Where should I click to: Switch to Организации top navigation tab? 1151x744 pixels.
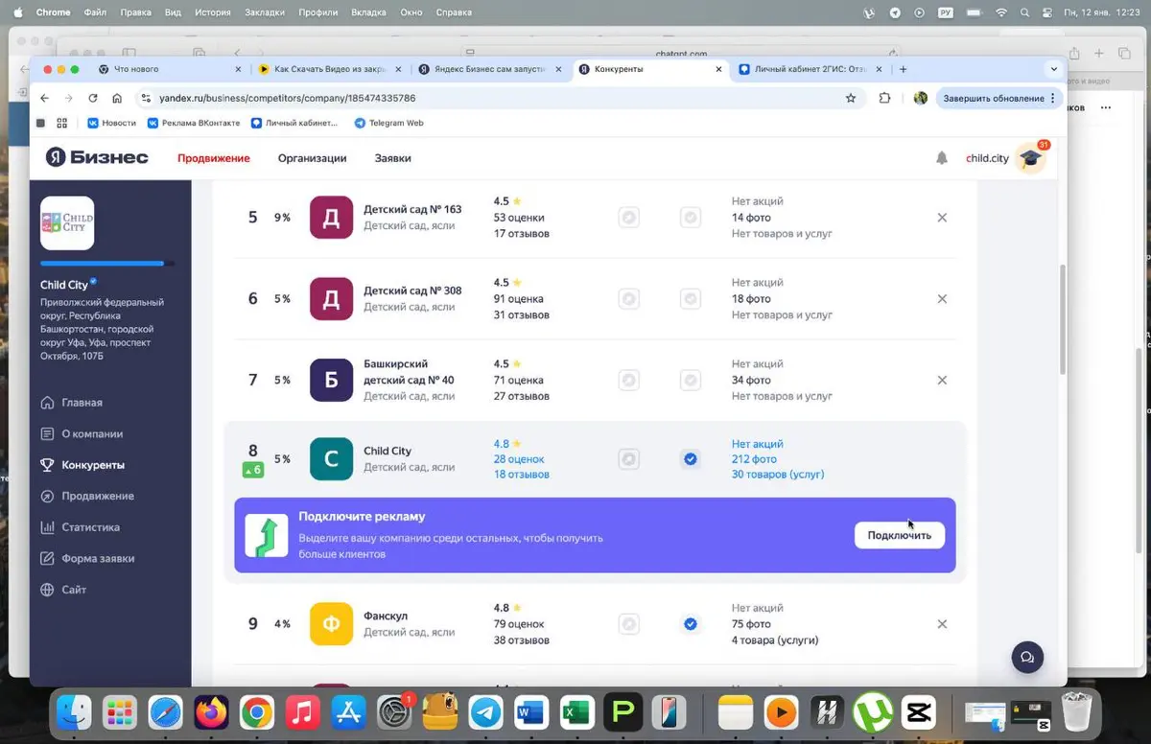pyautogui.click(x=312, y=158)
